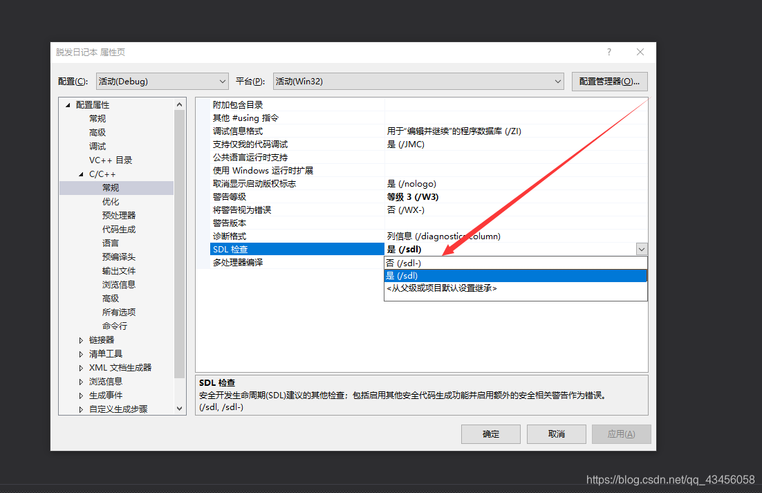
Task: Click the 是 (/nologo) value
Action: (x=411, y=184)
